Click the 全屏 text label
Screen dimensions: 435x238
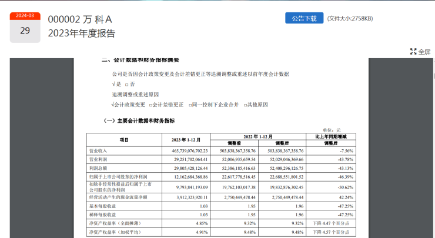(x=424, y=52)
